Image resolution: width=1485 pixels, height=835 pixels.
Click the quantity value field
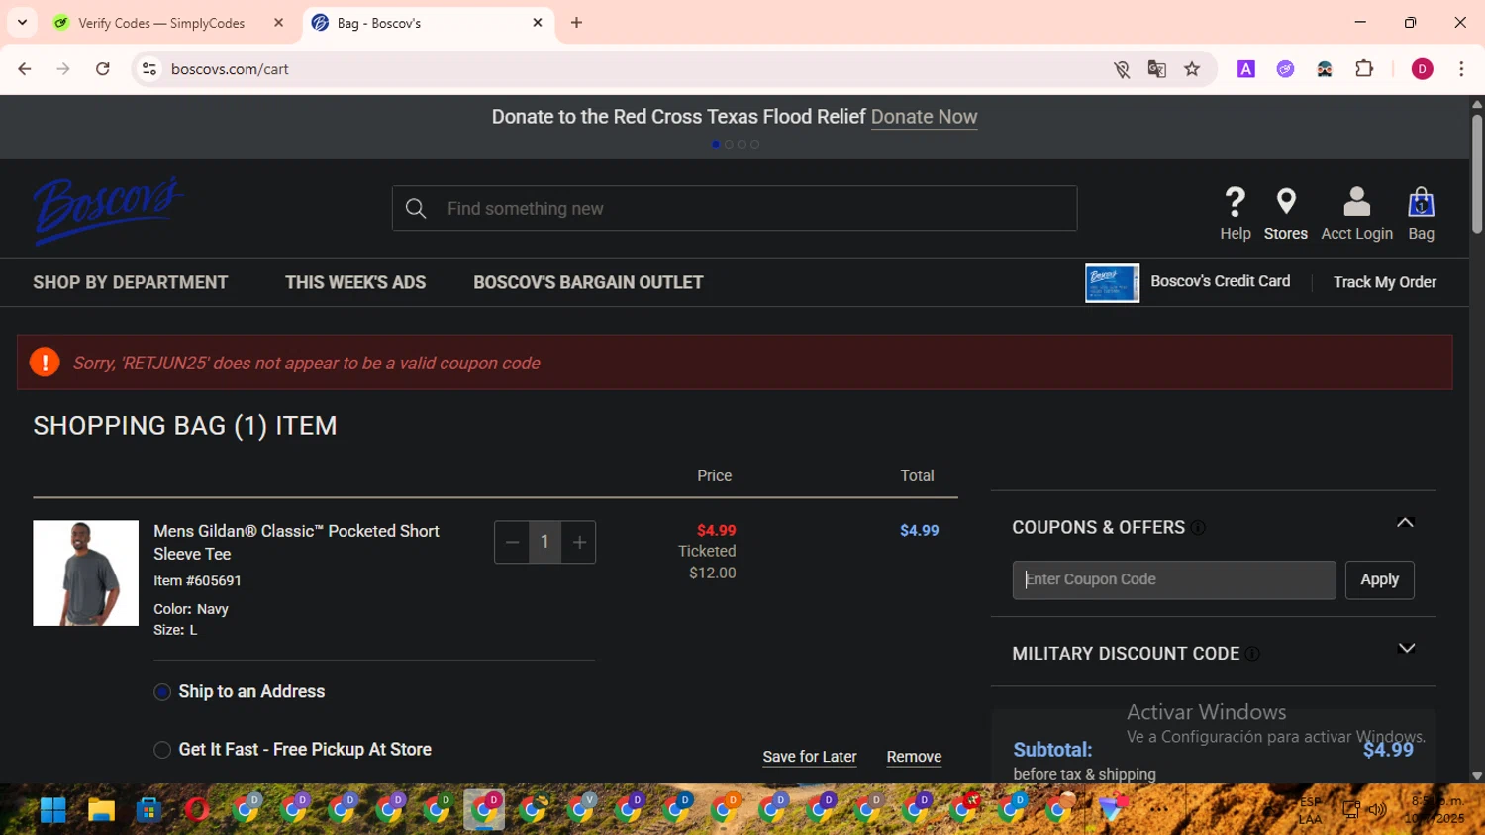pos(544,542)
